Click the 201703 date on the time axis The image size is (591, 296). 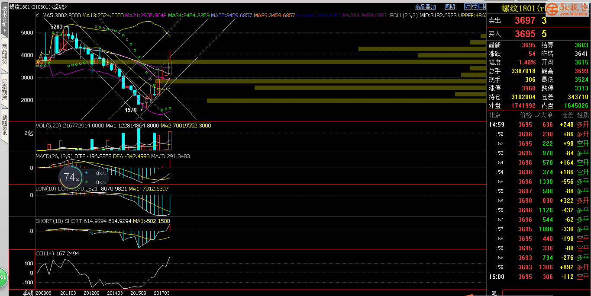pyautogui.click(x=162, y=293)
